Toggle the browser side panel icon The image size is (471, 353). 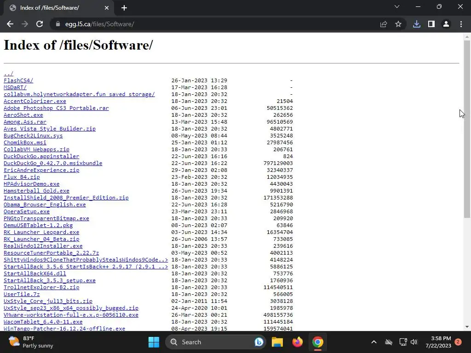click(x=431, y=24)
